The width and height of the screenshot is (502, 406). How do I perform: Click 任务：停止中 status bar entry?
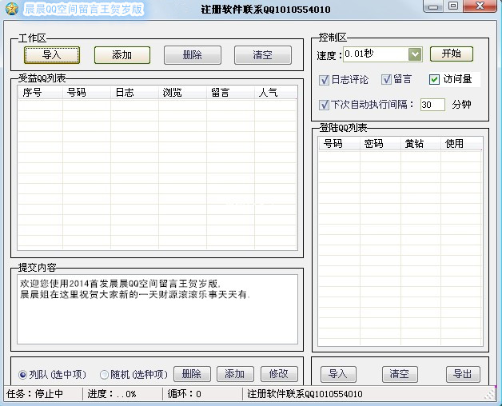pyautogui.click(x=35, y=394)
